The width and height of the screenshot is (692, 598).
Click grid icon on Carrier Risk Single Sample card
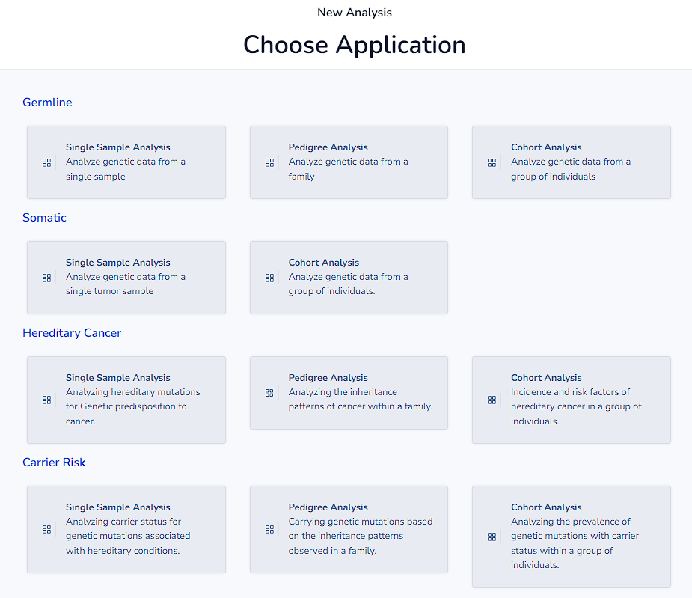[x=46, y=529]
